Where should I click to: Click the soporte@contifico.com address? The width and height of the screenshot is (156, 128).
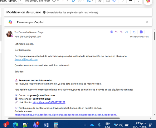pyautogui.click(x=41, y=95)
